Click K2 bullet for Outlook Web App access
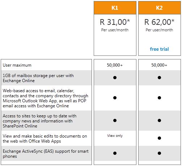The width and height of the screenshot is (182, 166). [159, 98]
